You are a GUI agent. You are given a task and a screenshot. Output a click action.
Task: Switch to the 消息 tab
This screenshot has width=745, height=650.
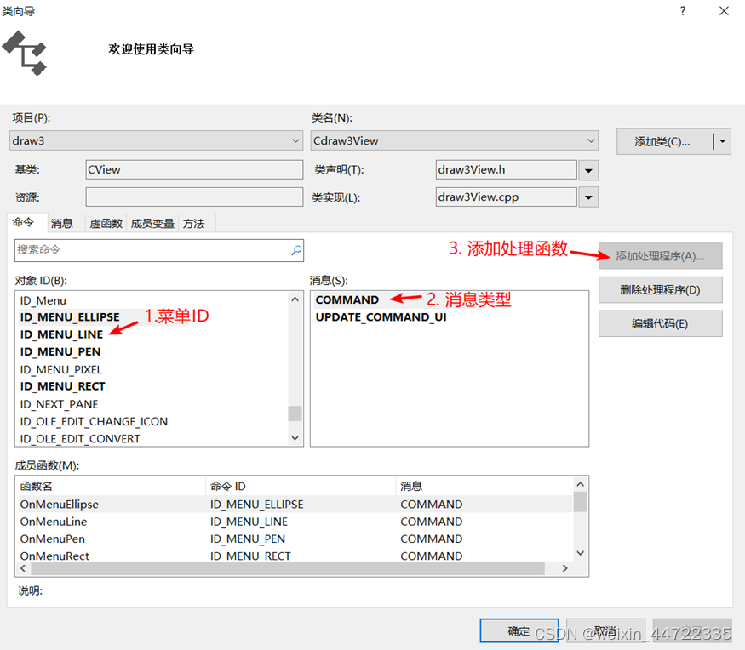pos(60,223)
